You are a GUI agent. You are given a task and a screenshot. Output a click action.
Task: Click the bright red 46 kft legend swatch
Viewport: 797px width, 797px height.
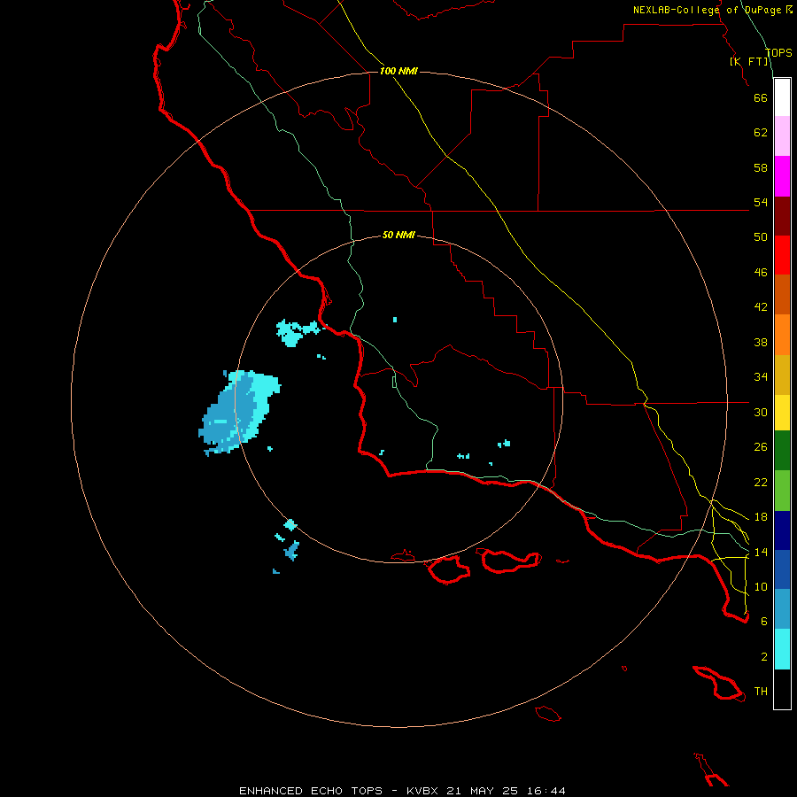[x=782, y=255]
